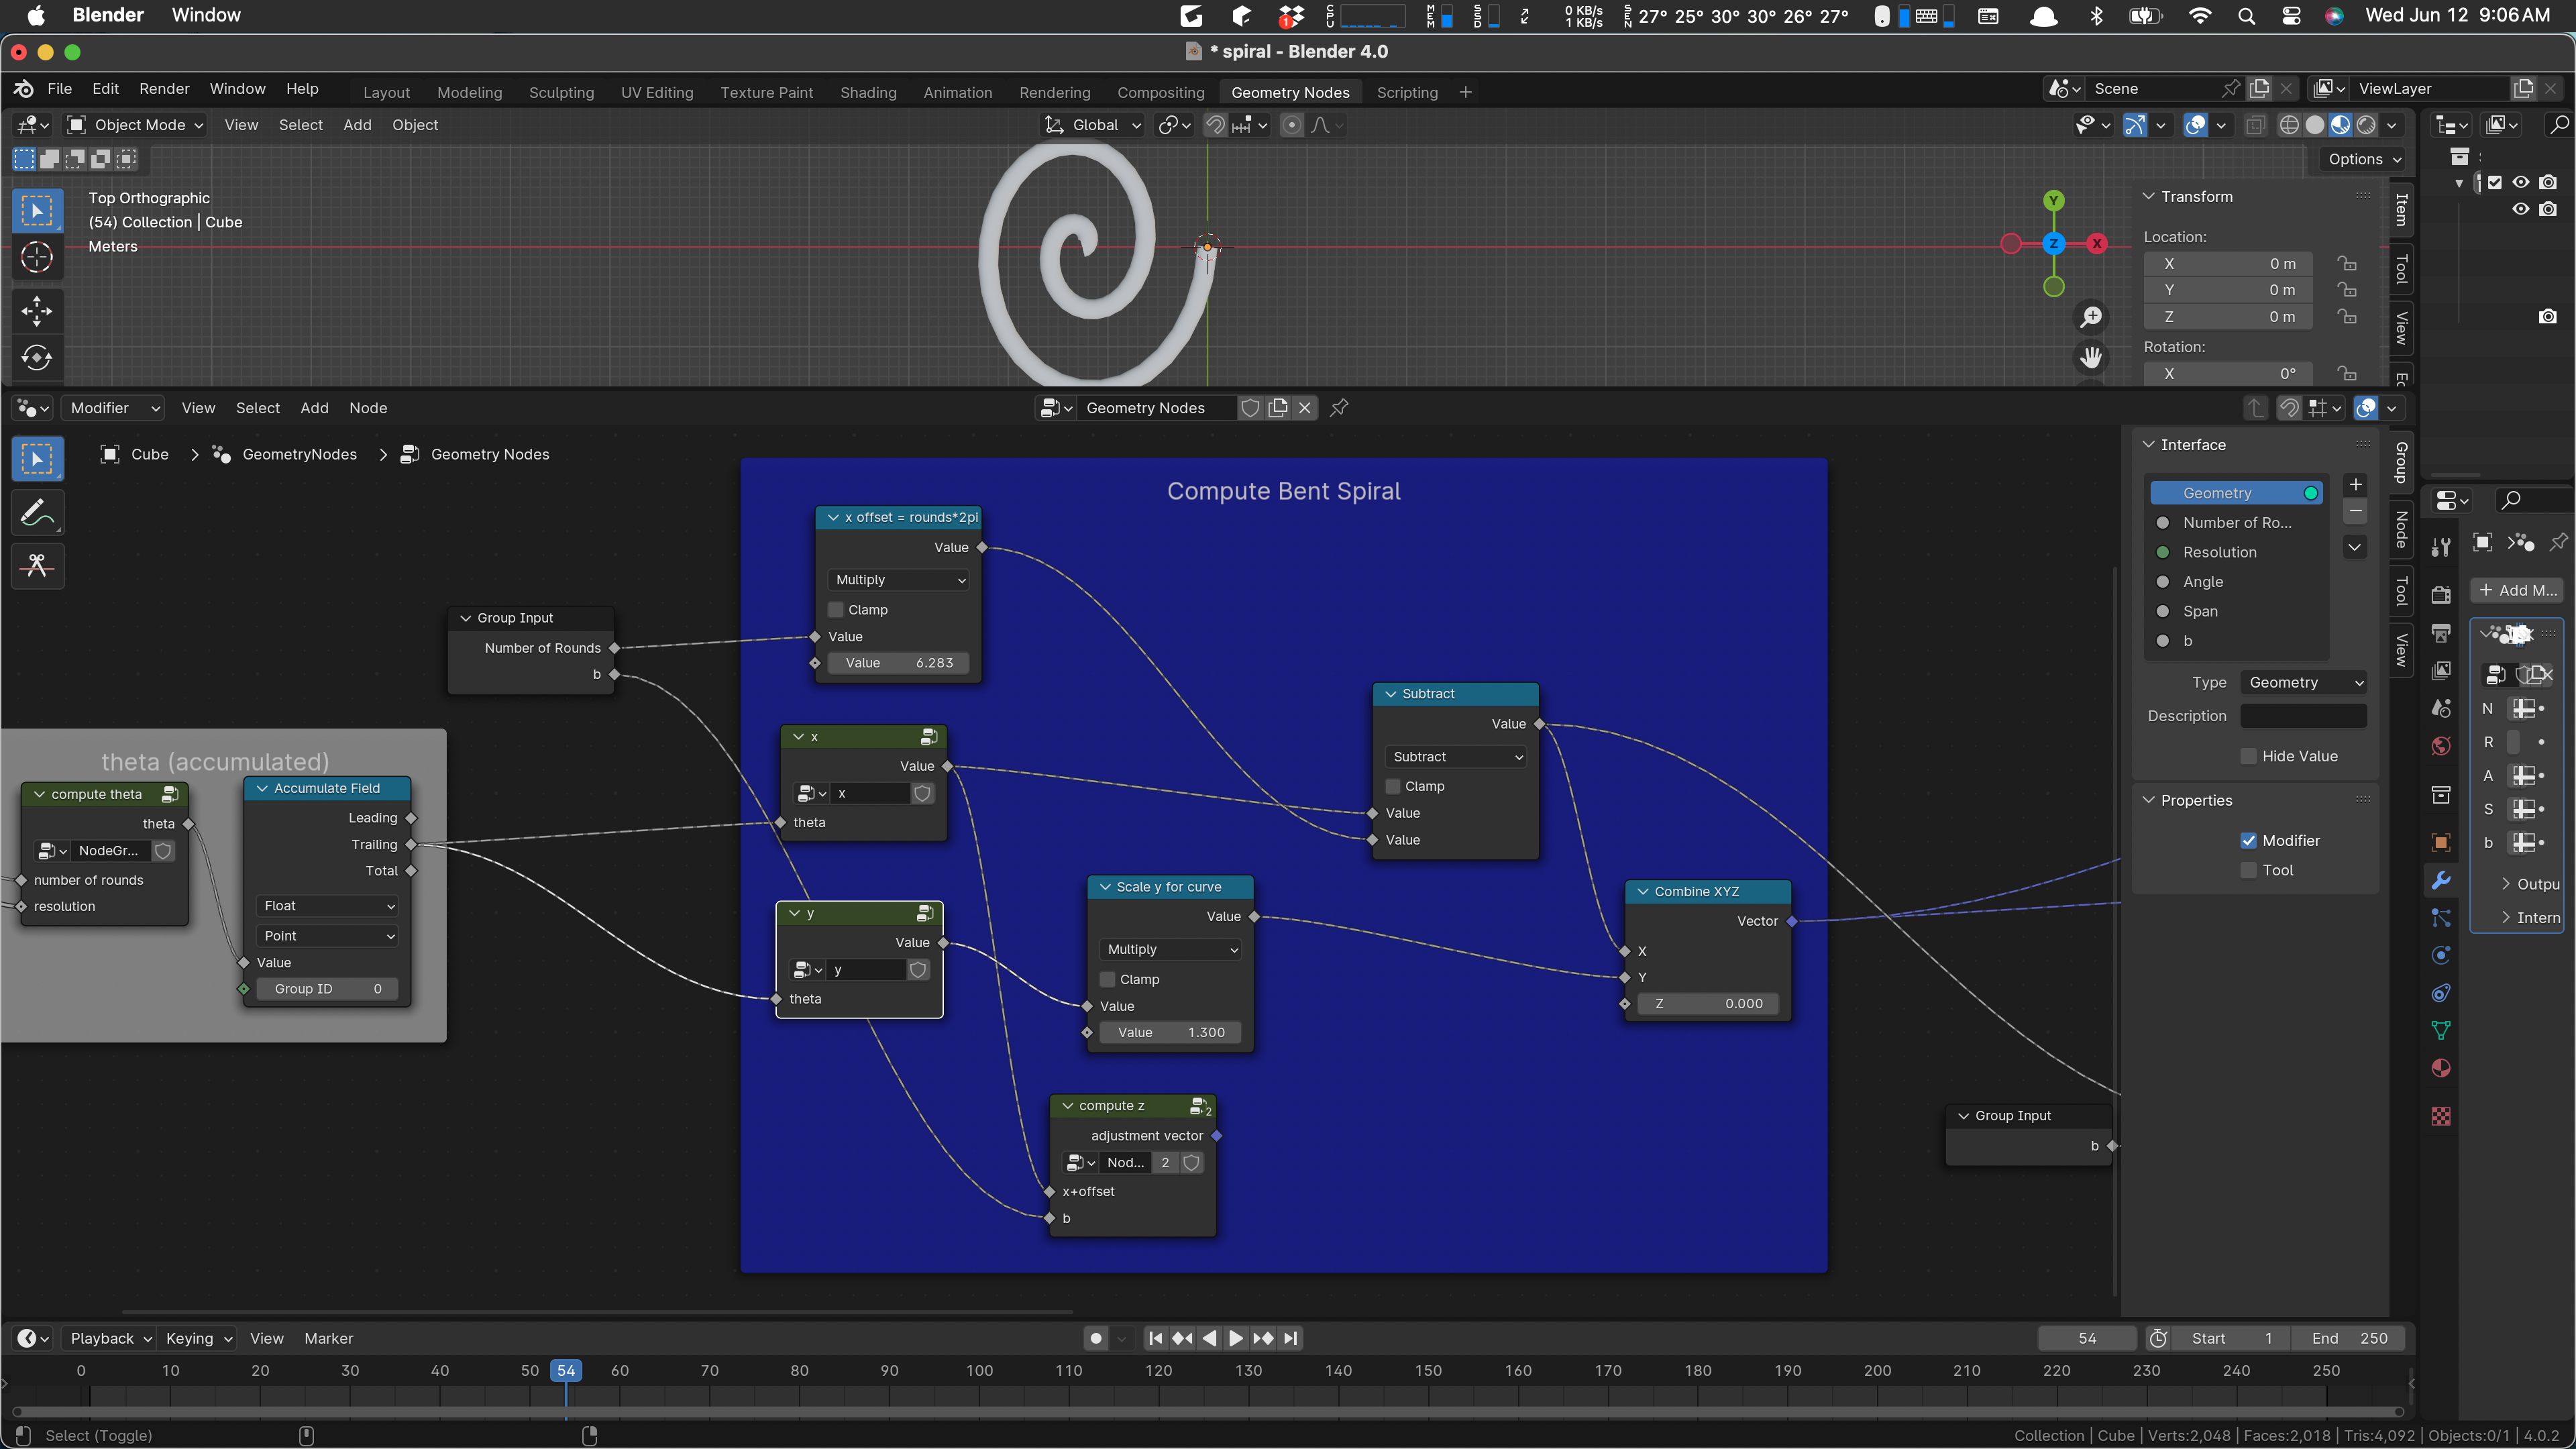2576x1449 pixels.
Task: Open Subtract operation dropdown in Subtract node
Action: click(1455, 756)
